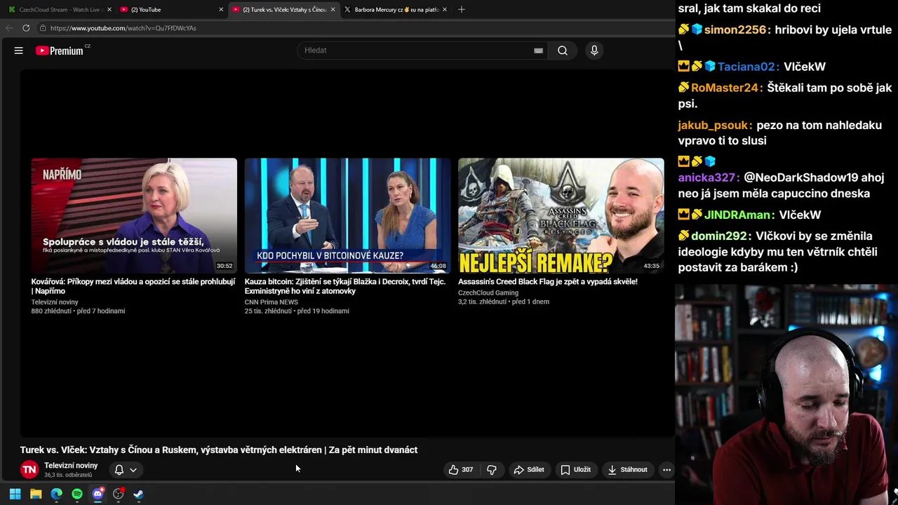Open a new browser tab
Screen dimensions: 898x505
[462, 10]
